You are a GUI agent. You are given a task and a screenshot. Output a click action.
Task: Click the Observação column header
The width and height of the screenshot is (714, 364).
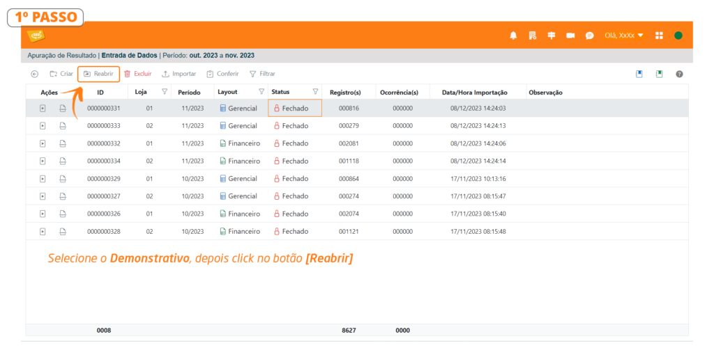pyautogui.click(x=545, y=93)
